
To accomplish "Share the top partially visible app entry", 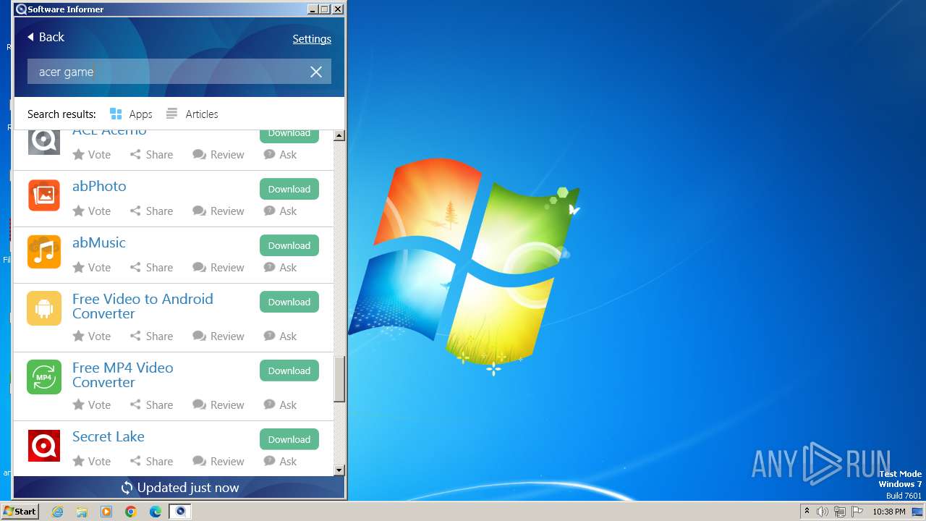I will coord(151,155).
